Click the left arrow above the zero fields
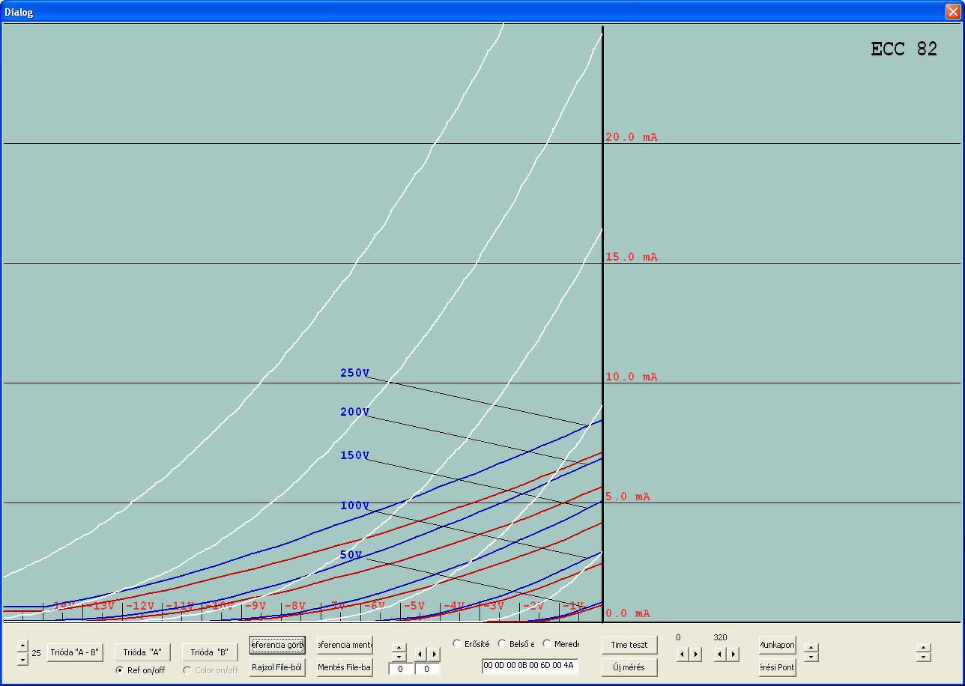The width and height of the screenshot is (965, 686). (420, 655)
